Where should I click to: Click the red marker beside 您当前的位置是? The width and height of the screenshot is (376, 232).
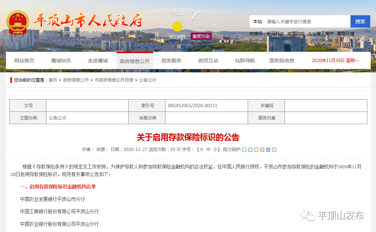click(x=10, y=80)
